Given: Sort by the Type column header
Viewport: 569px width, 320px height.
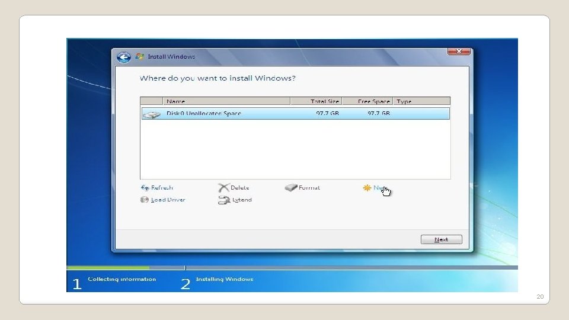Looking at the screenshot, I should click(x=421, y=101).
